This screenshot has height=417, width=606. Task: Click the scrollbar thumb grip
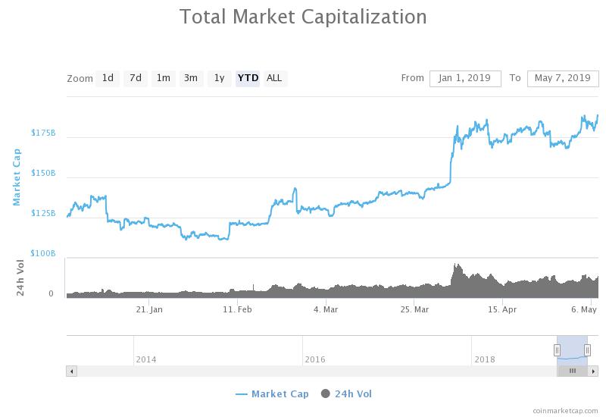click(573, 371)
